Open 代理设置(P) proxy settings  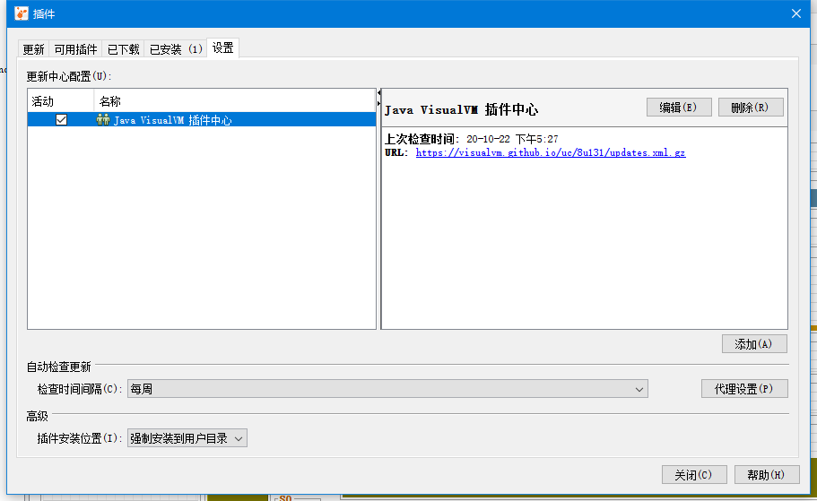point(744,388)
